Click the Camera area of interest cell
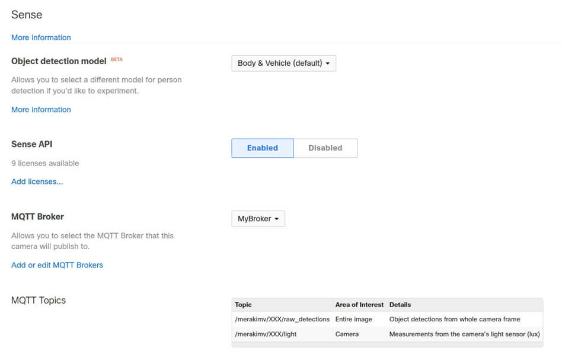The image size is (575, 351). [347, 334]
